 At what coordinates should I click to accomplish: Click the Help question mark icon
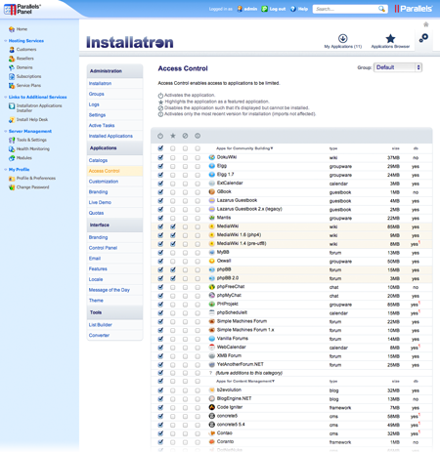(293, 9)
